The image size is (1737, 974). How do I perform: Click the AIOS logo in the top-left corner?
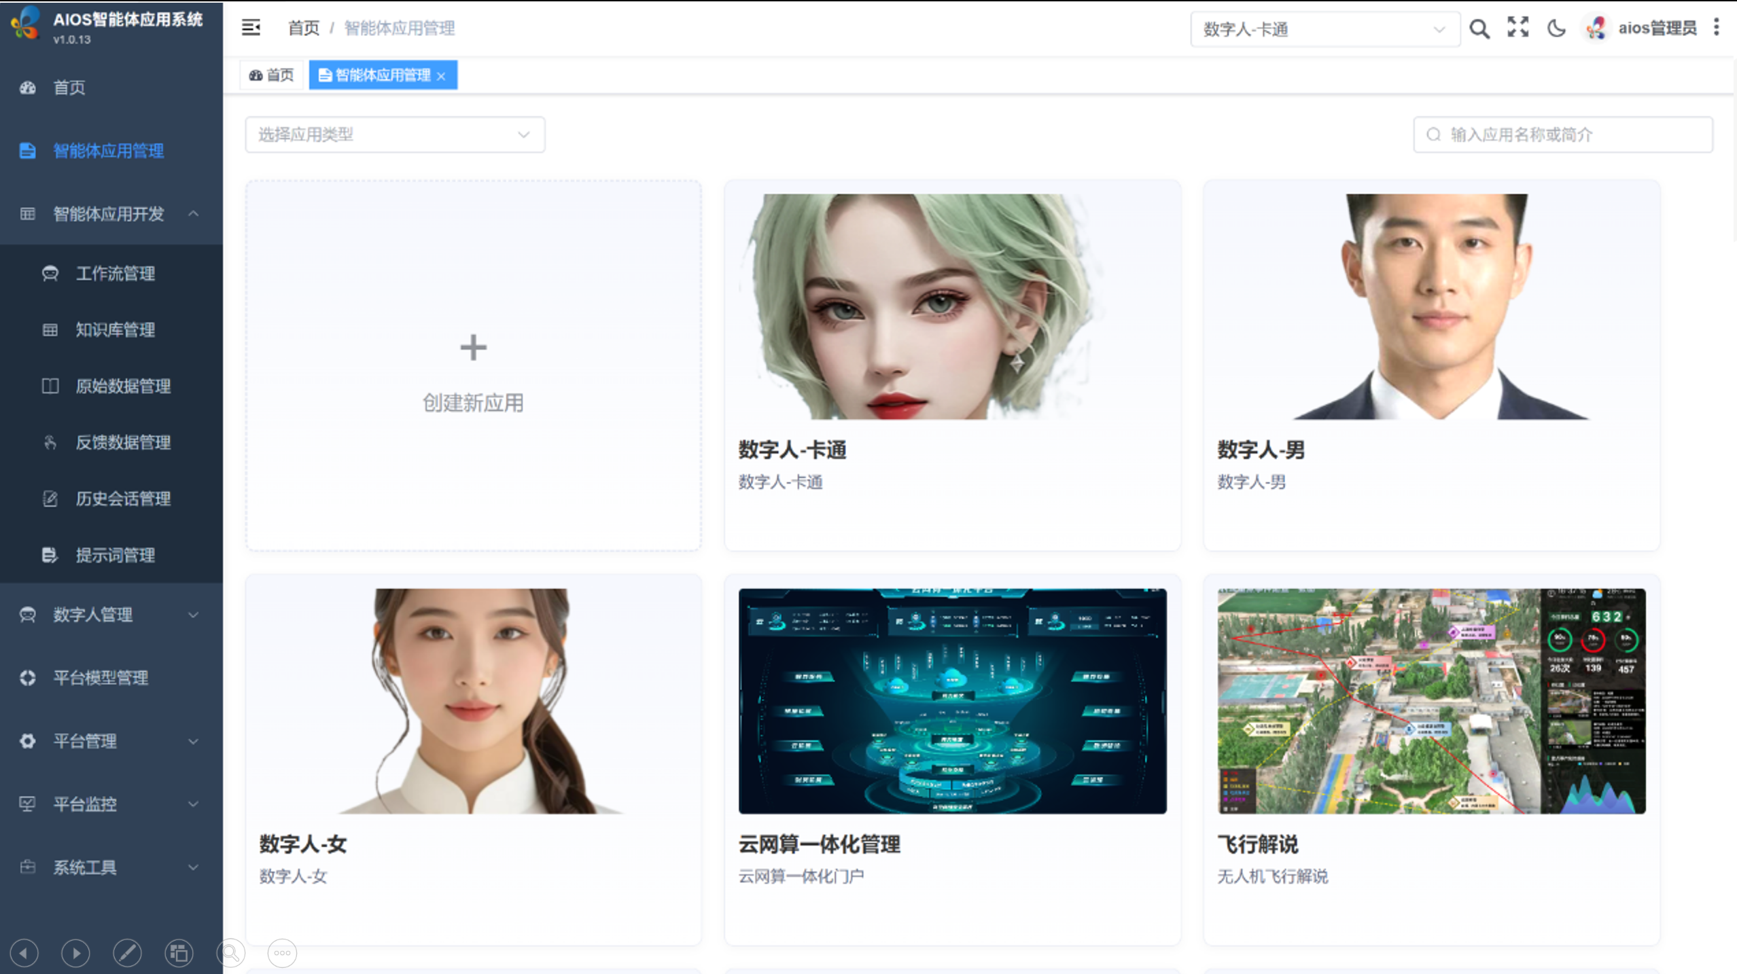(25, 24)
